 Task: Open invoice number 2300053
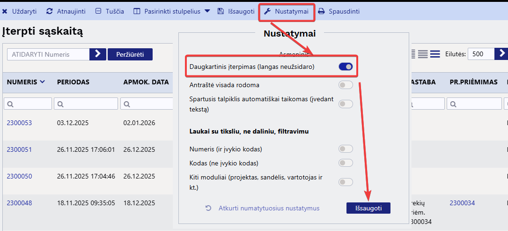19,123
